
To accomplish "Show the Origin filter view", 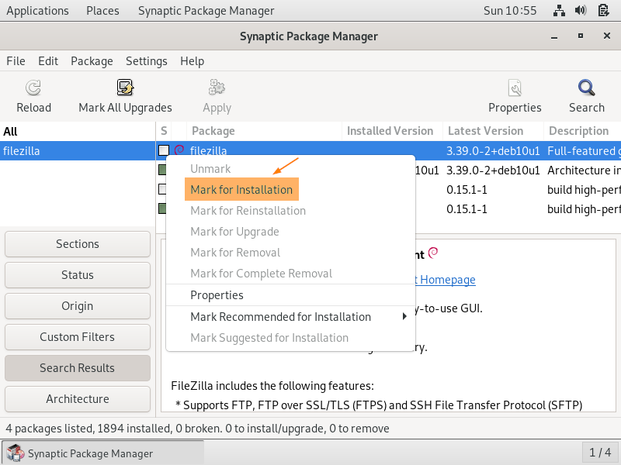I will pos(78,306).
